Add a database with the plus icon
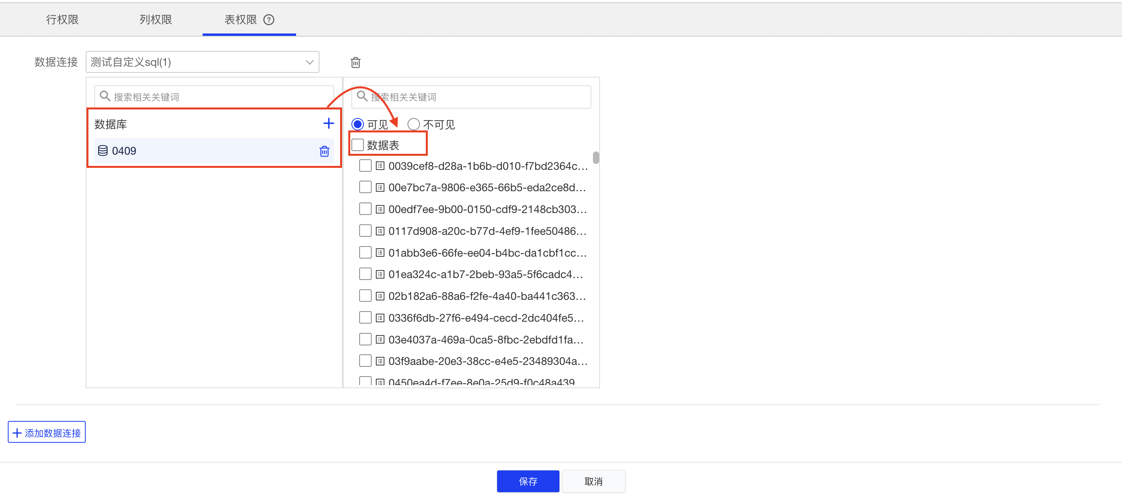Screen dimensions: 1122x500 328,124
